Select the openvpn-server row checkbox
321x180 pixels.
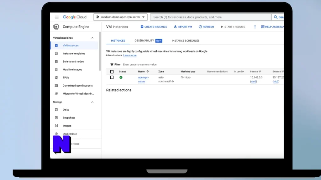point(112,77)
